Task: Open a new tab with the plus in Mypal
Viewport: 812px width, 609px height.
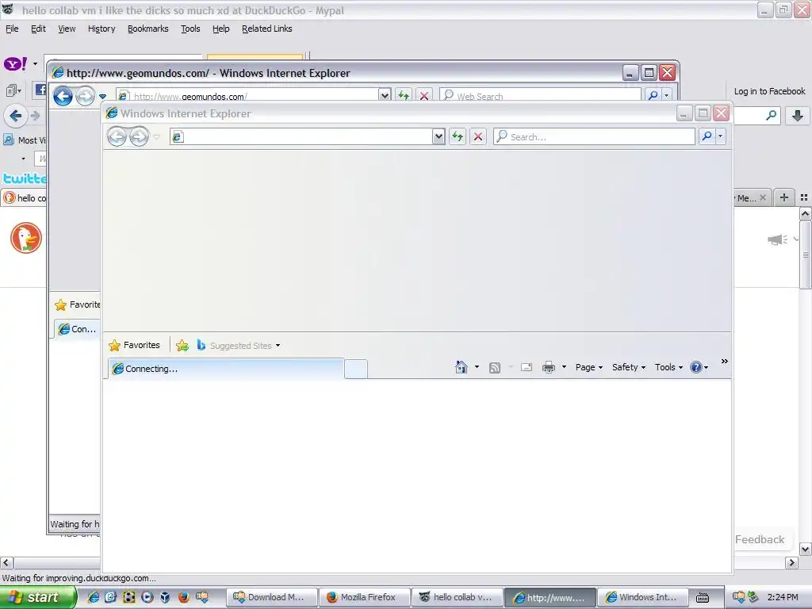Action: pyautogui.click(x=784, y=197)
